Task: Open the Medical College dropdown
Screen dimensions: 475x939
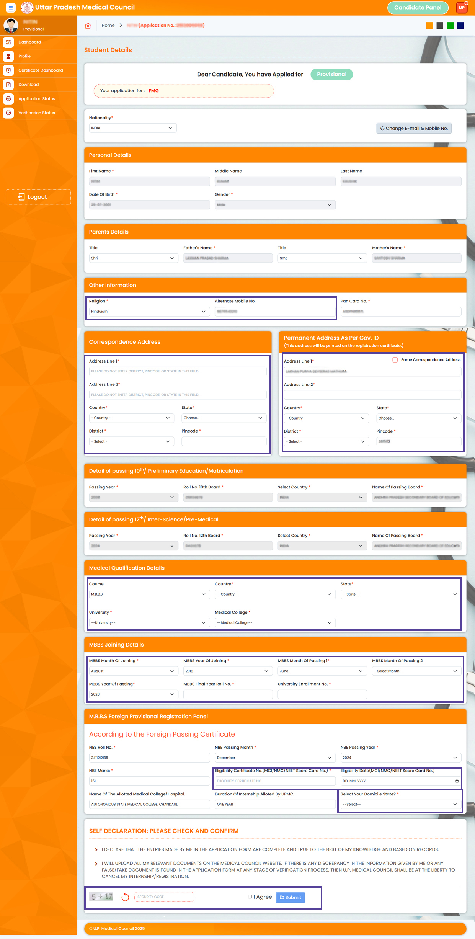Action: (x=275, y=623)
